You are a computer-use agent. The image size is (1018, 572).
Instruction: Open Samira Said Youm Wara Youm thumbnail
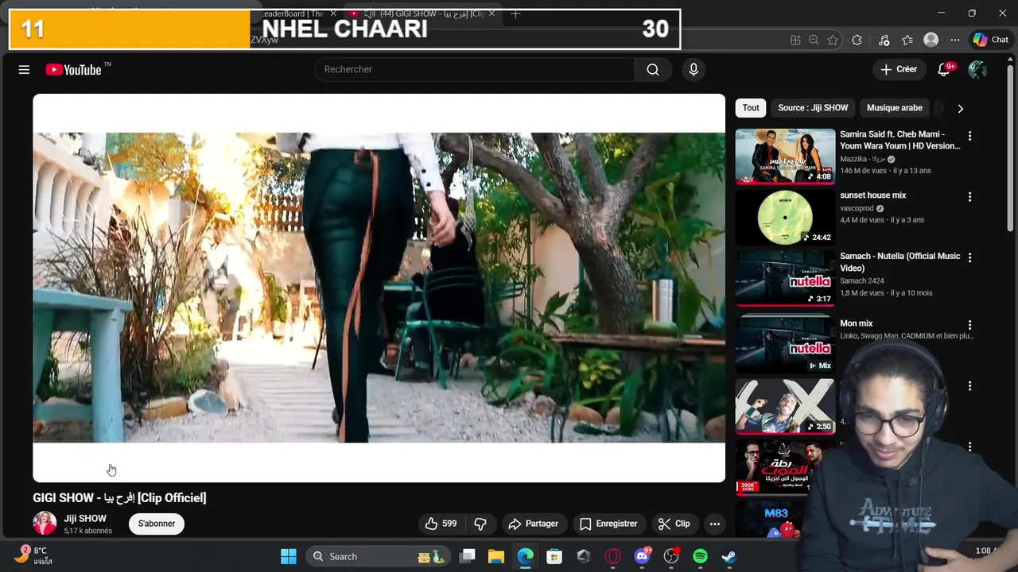[785, 156]
